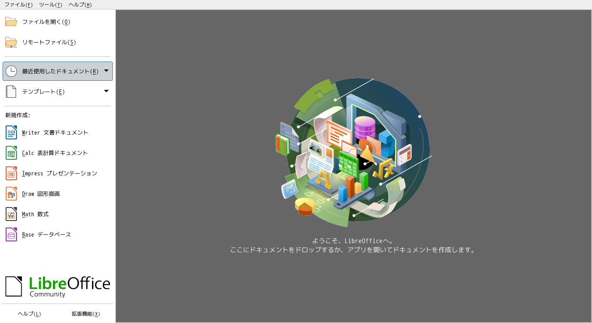Click the ヘルプ(L) button at bottom
592x323 pixels.
tap(30, 314)
